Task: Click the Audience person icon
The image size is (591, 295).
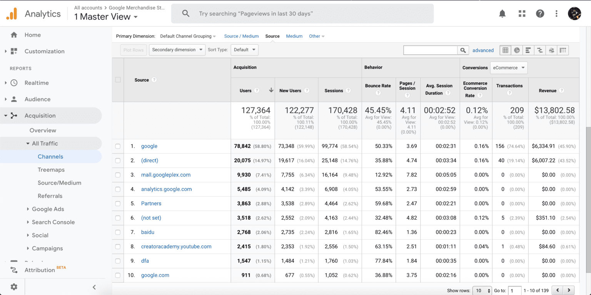Action: (14, 99)
